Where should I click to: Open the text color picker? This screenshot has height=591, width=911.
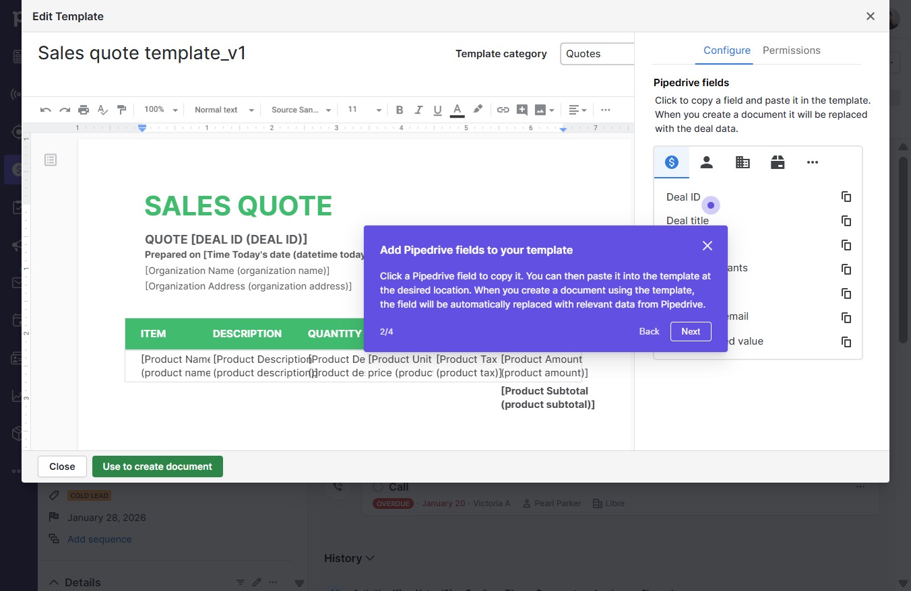[x=457, y=110]
